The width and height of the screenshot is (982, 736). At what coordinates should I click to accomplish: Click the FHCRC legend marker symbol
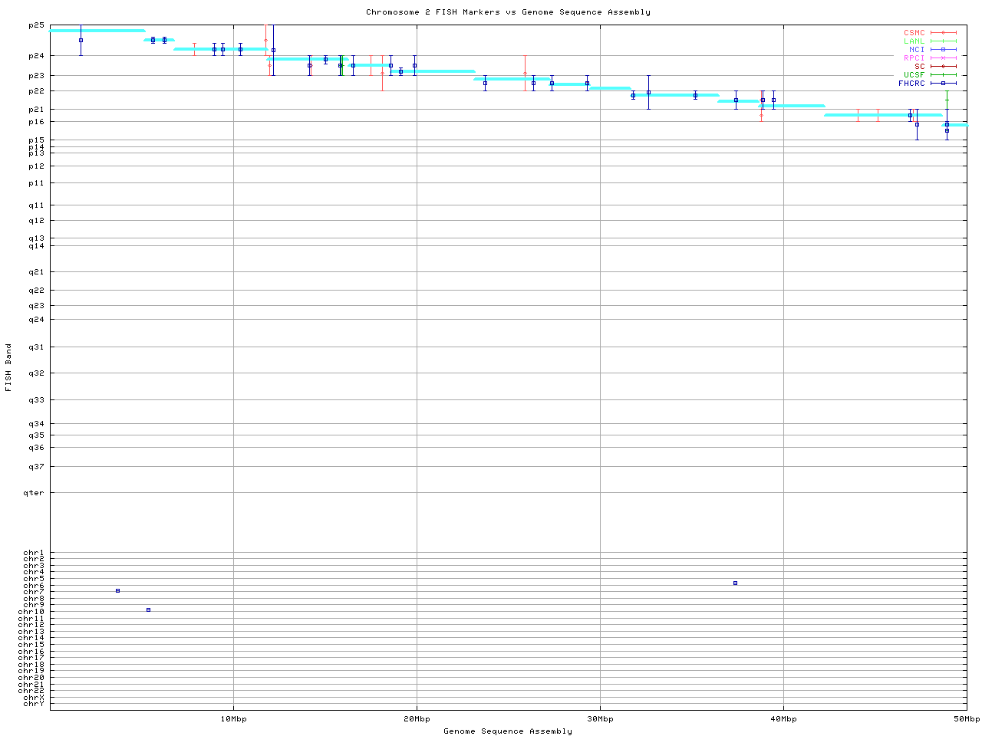click(x=943, y=84)
